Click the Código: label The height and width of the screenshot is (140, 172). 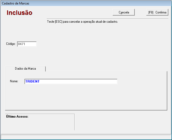tap(11, 44)
